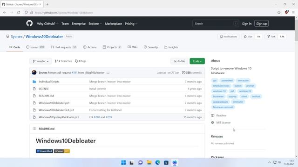Screen dimensions: 298x167
Task: Open the Windows Start menu
Action: click(123, 162)
